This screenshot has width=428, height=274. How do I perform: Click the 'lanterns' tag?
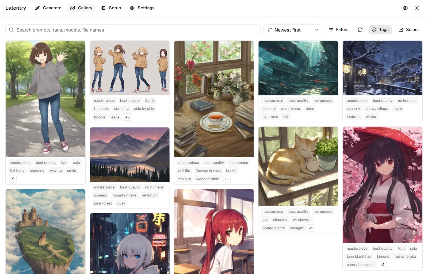coord(354,117)
